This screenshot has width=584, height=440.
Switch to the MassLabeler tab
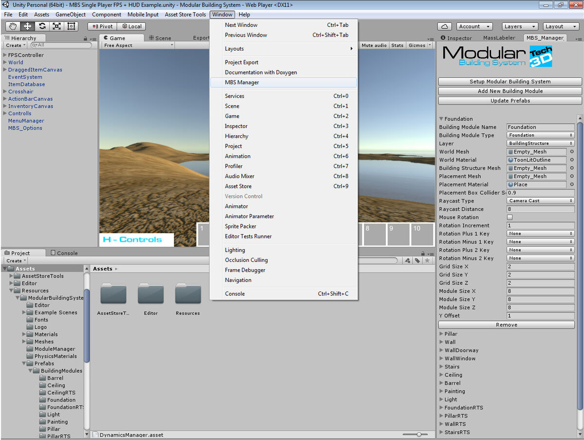(499, 38)
